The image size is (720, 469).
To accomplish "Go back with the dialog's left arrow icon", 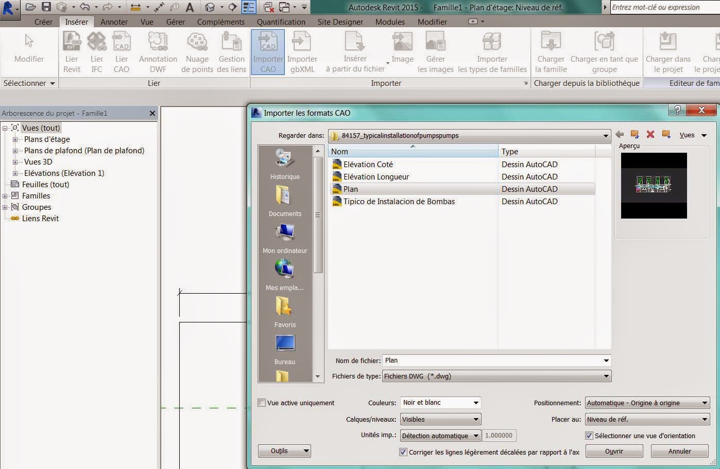I will [x=620, y=135].
